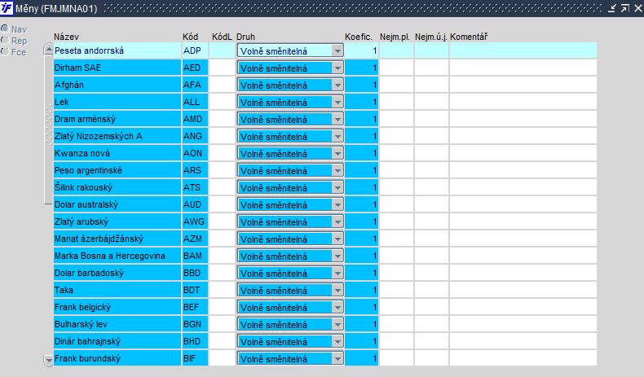Click the BAM code cell
The height and width of the screenshot is (377, 644).
[x=195, y=256]
